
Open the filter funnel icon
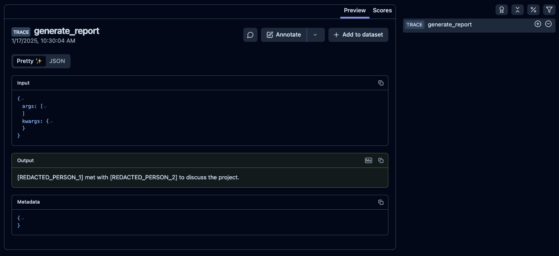pyautogui.click(x=549, y=10)
